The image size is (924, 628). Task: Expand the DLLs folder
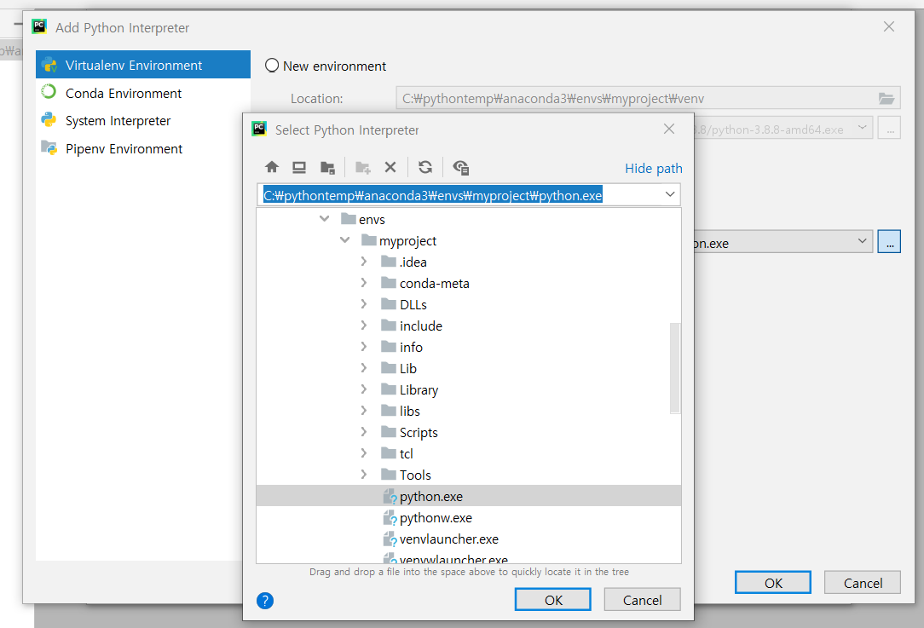(x=364, y=304)
